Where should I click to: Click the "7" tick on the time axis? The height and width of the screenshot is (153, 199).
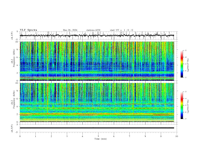click(x=130, y=136)
